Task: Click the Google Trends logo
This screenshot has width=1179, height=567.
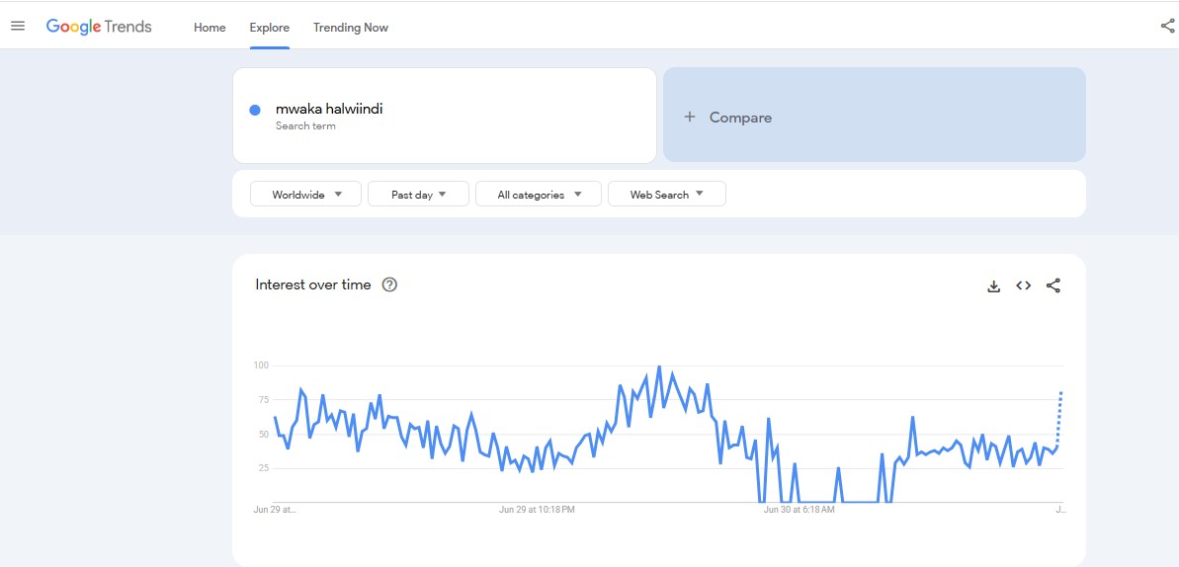Action: (99, 27)
